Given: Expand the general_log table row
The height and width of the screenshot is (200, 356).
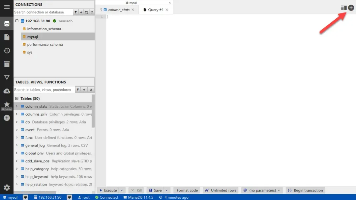Looking at the screenshot, I should (x=17, y=145).
